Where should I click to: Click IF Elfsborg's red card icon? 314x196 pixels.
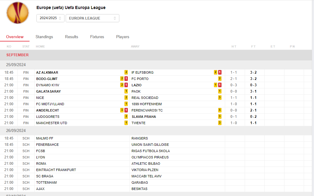pyautogui.click(x=220, y=72)
